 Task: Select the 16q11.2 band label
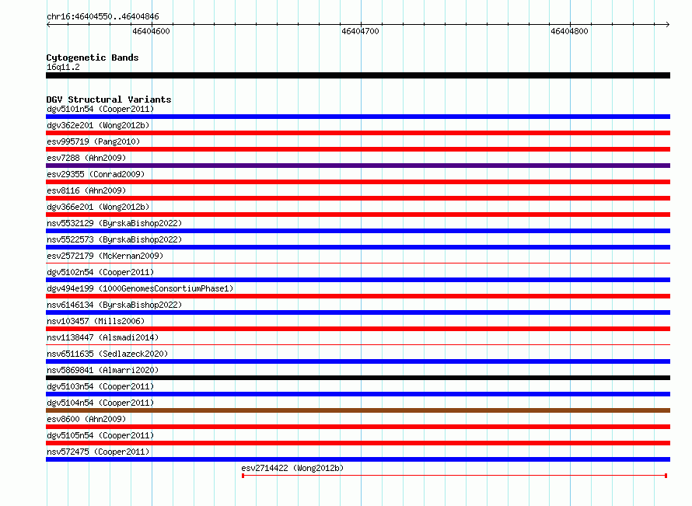point(63,67)
